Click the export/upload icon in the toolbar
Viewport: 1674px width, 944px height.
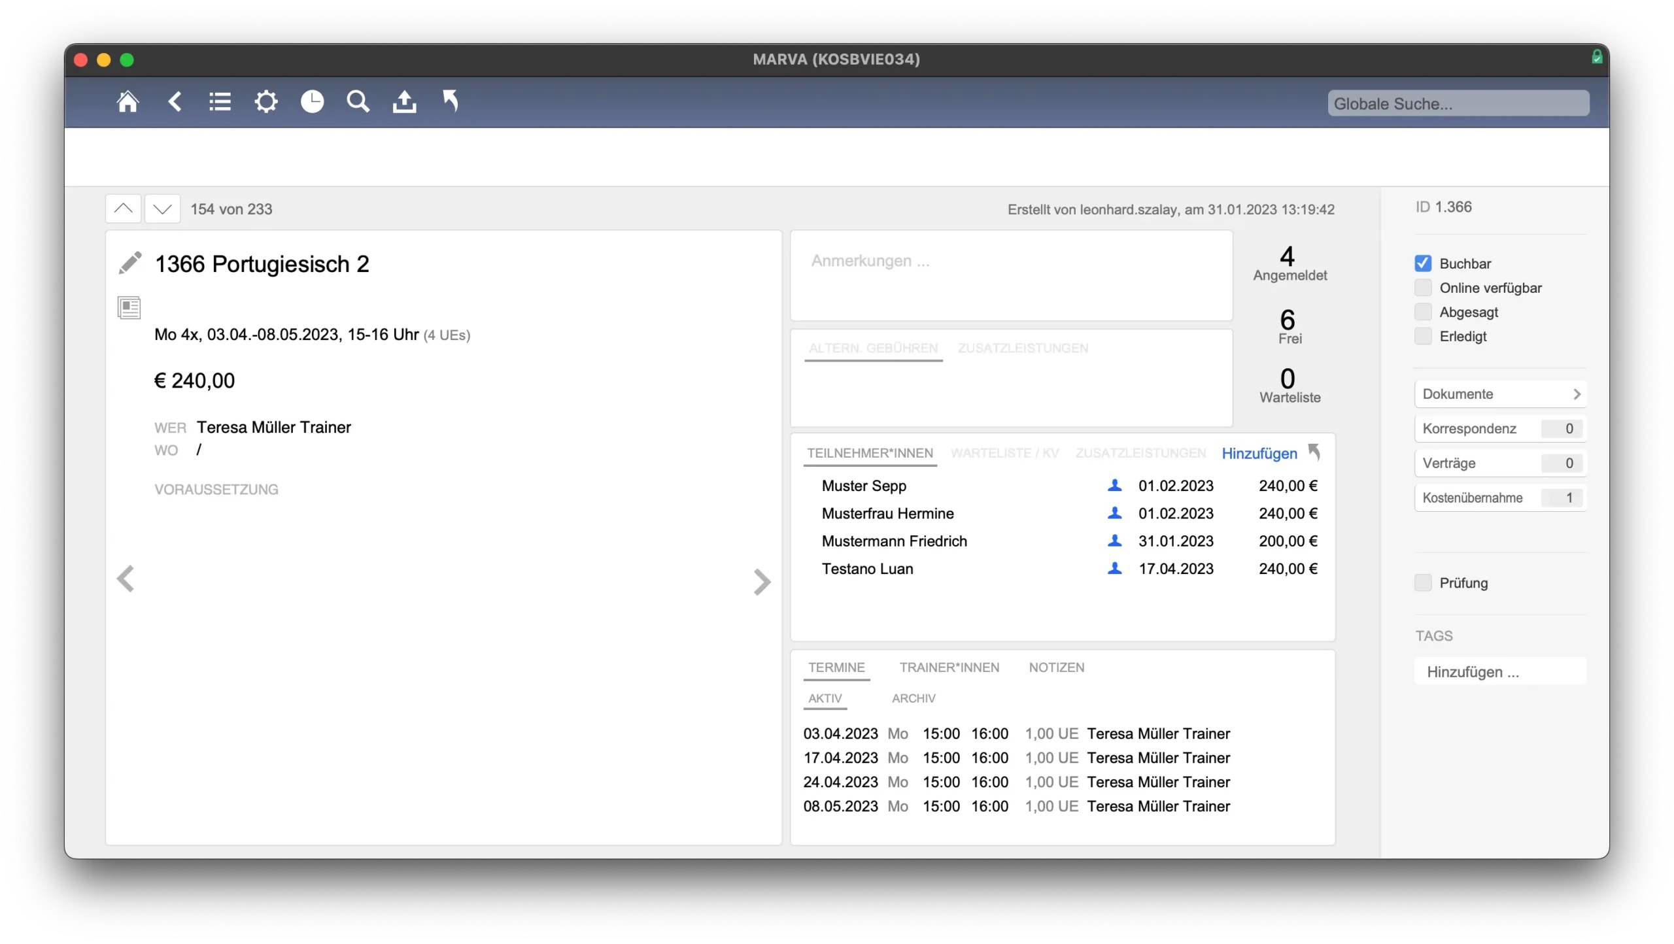(404, 102)
